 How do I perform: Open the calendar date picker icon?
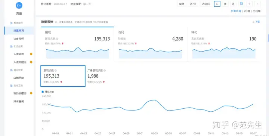pyautogui.click(x=241, y=4)
